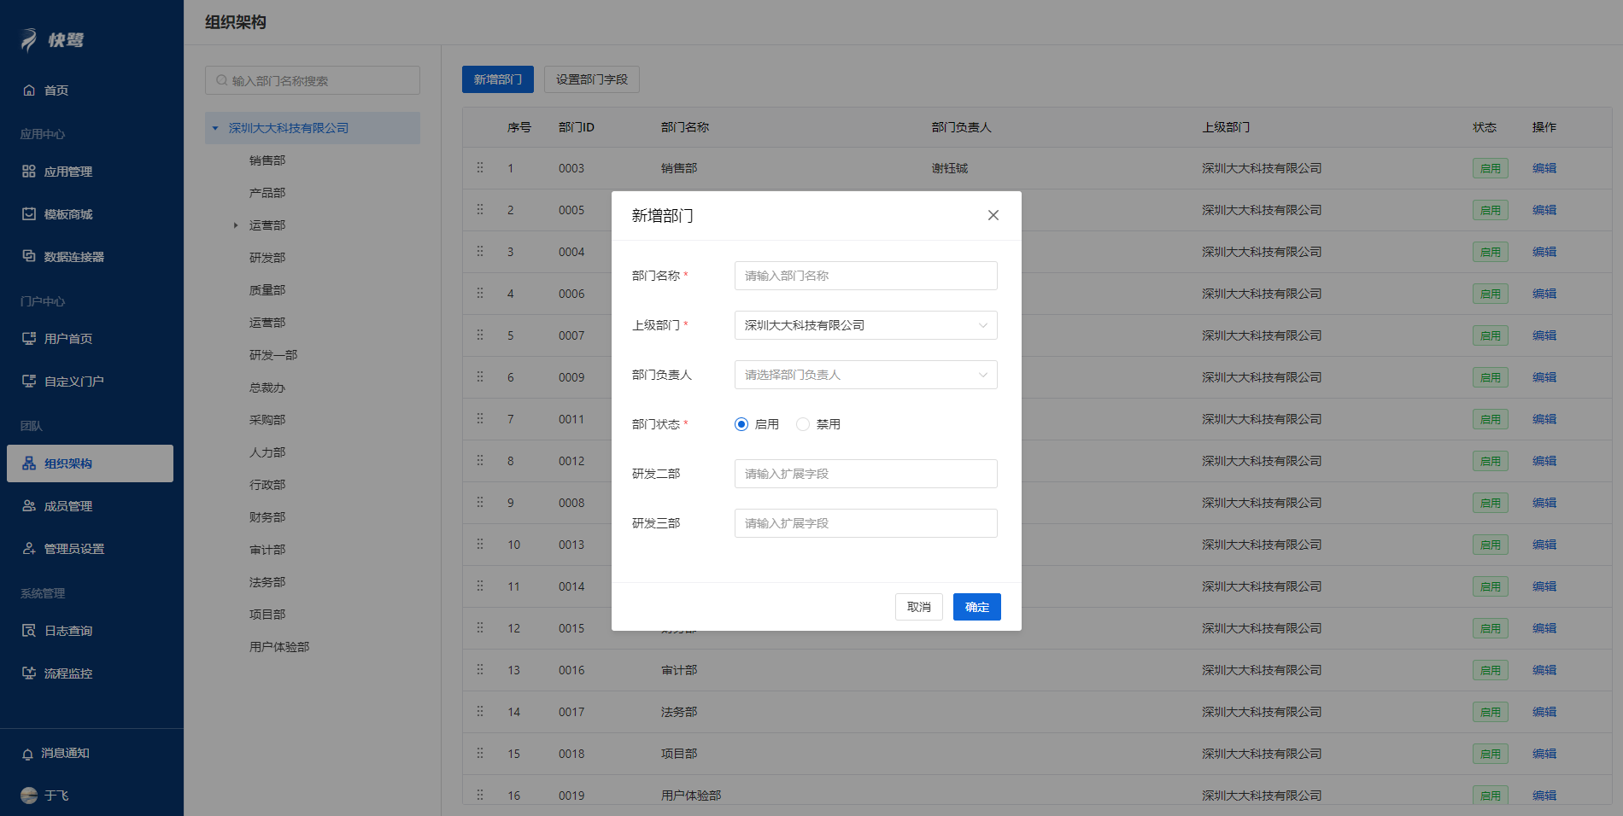The height and width of the screenshot is (816, 1623).
Task: Click the 流程监控 monitor icon
Action: pyautogui.click(x=29, y=673)
